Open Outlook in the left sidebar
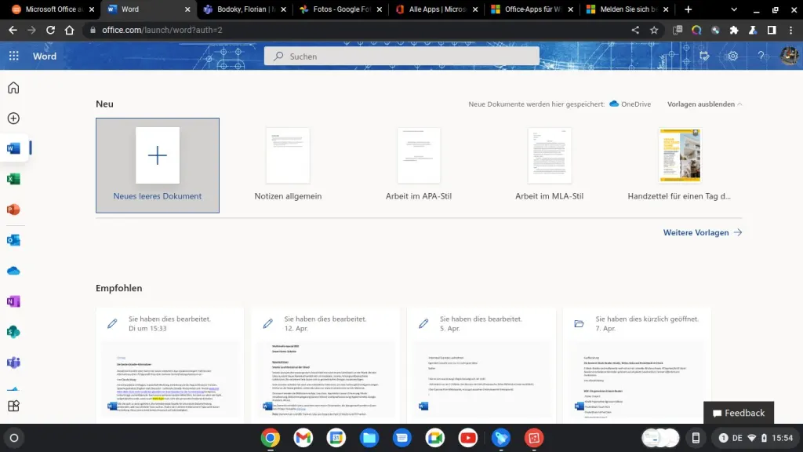The height and width of the screenshot is (452, 803). 13,240
